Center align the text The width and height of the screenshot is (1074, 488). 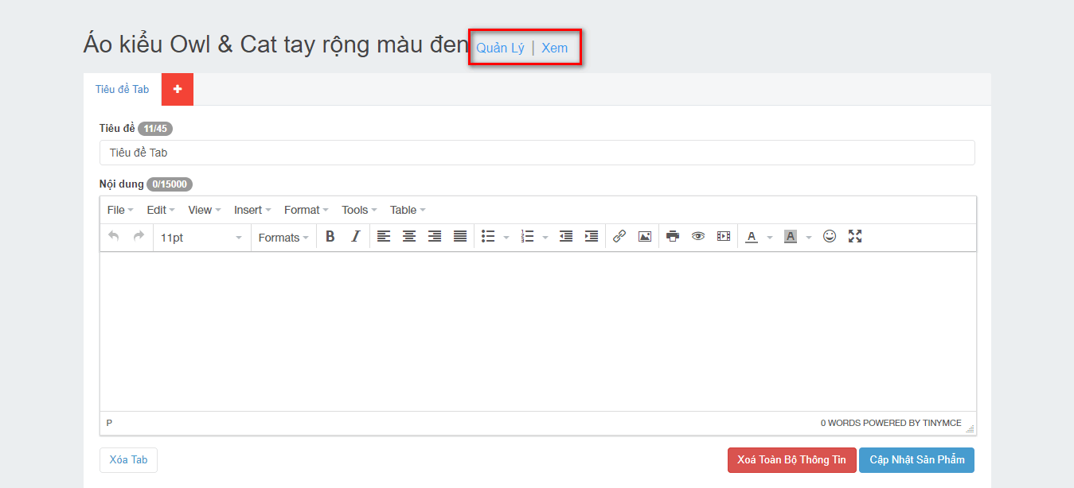pos(409,237)
